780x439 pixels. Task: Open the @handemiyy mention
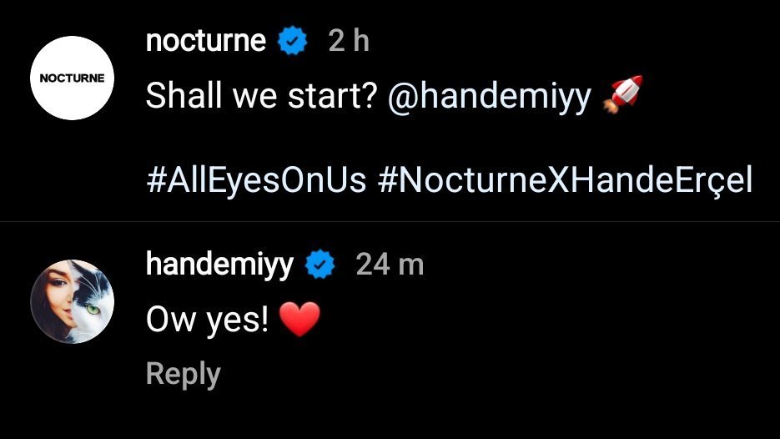pos(490,97)
